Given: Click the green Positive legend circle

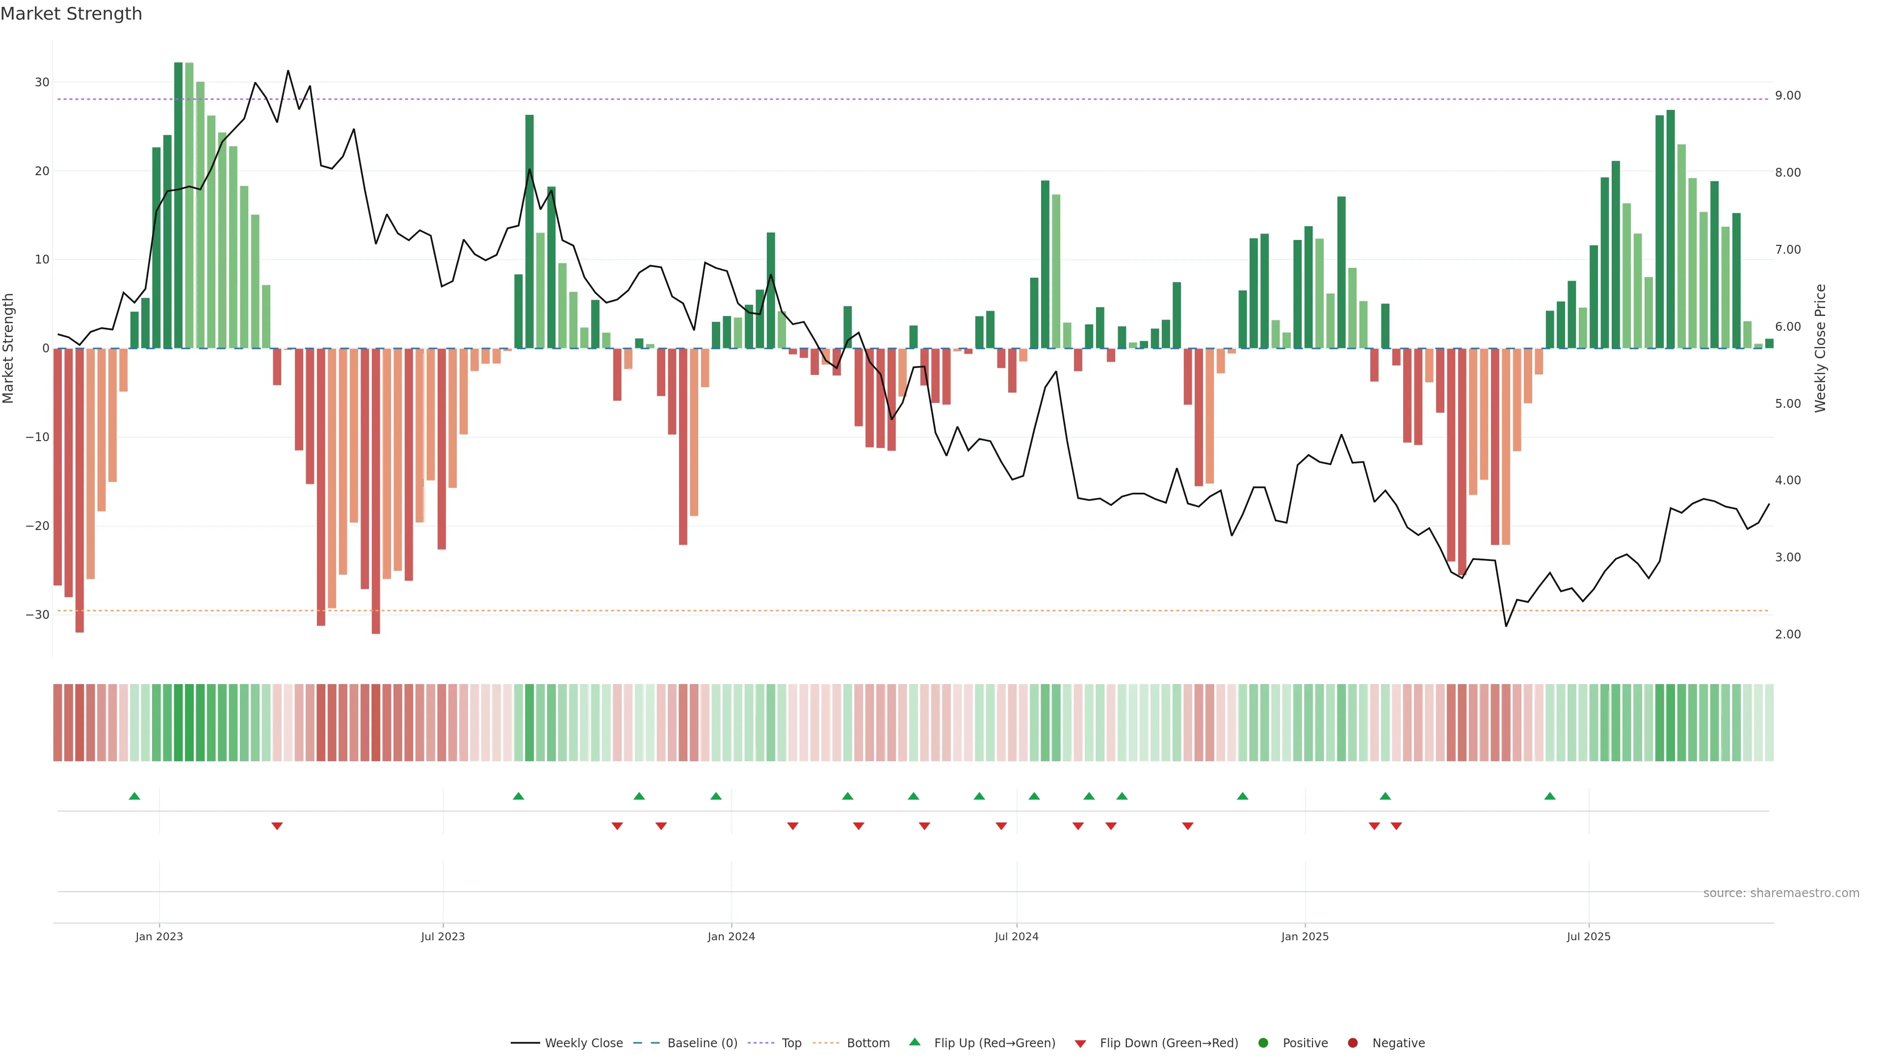Looking at the screenshot, I should [x=1262, y=1043].
